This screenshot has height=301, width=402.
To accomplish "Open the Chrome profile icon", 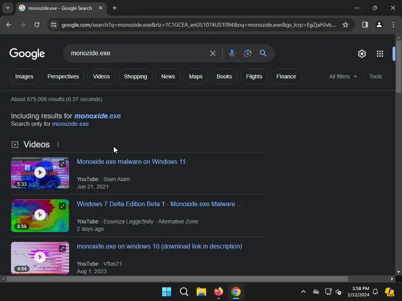I will click(379, 25).
